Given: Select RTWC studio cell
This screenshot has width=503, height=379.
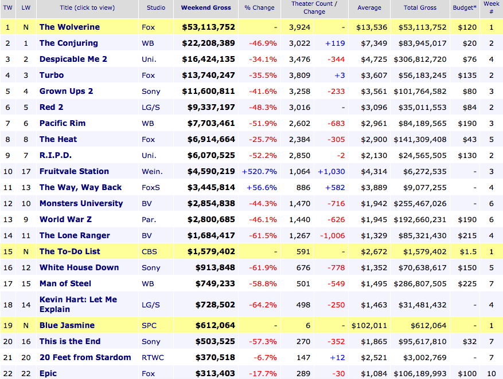Looking at the screenshot, I should [x=153, y=358].
